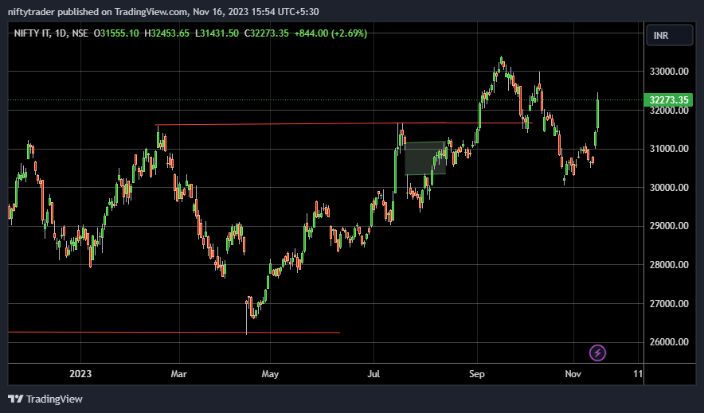Open the INR currency selector
The image size is (704, 413).
pos(669,36)
